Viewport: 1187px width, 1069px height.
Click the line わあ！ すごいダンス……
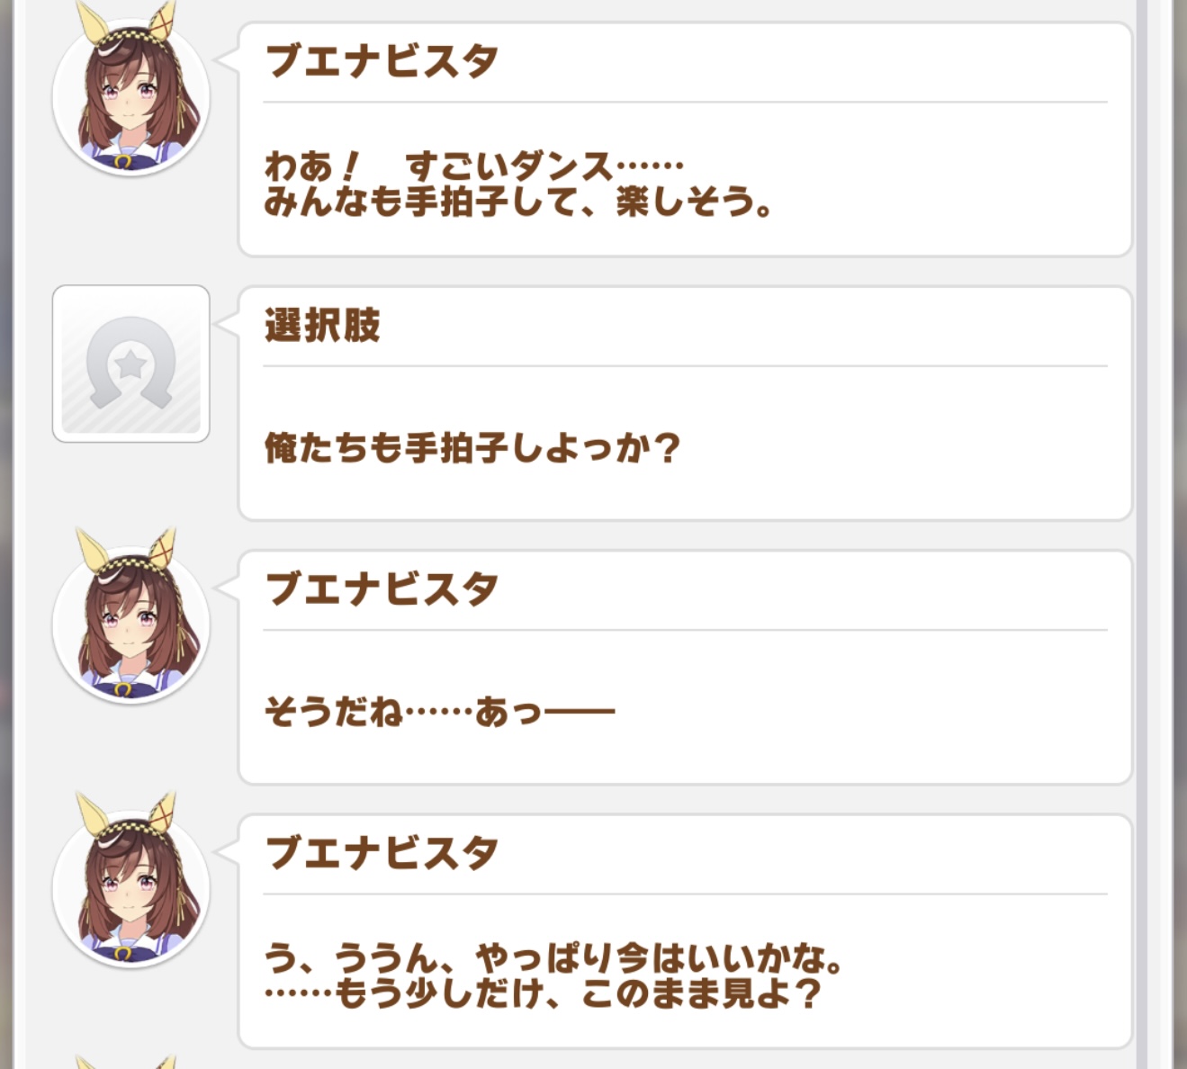[473, 167]
